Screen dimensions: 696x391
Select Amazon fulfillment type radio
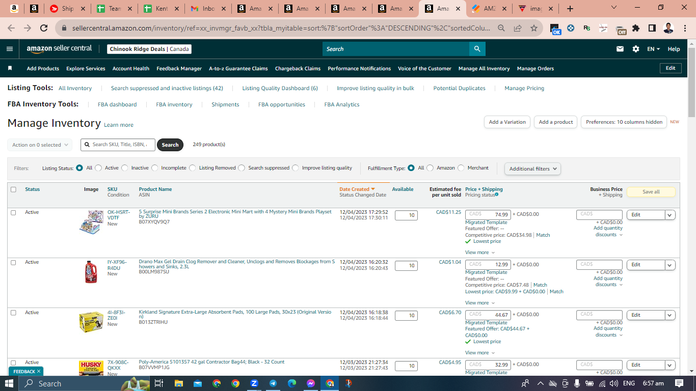(430, 168)
